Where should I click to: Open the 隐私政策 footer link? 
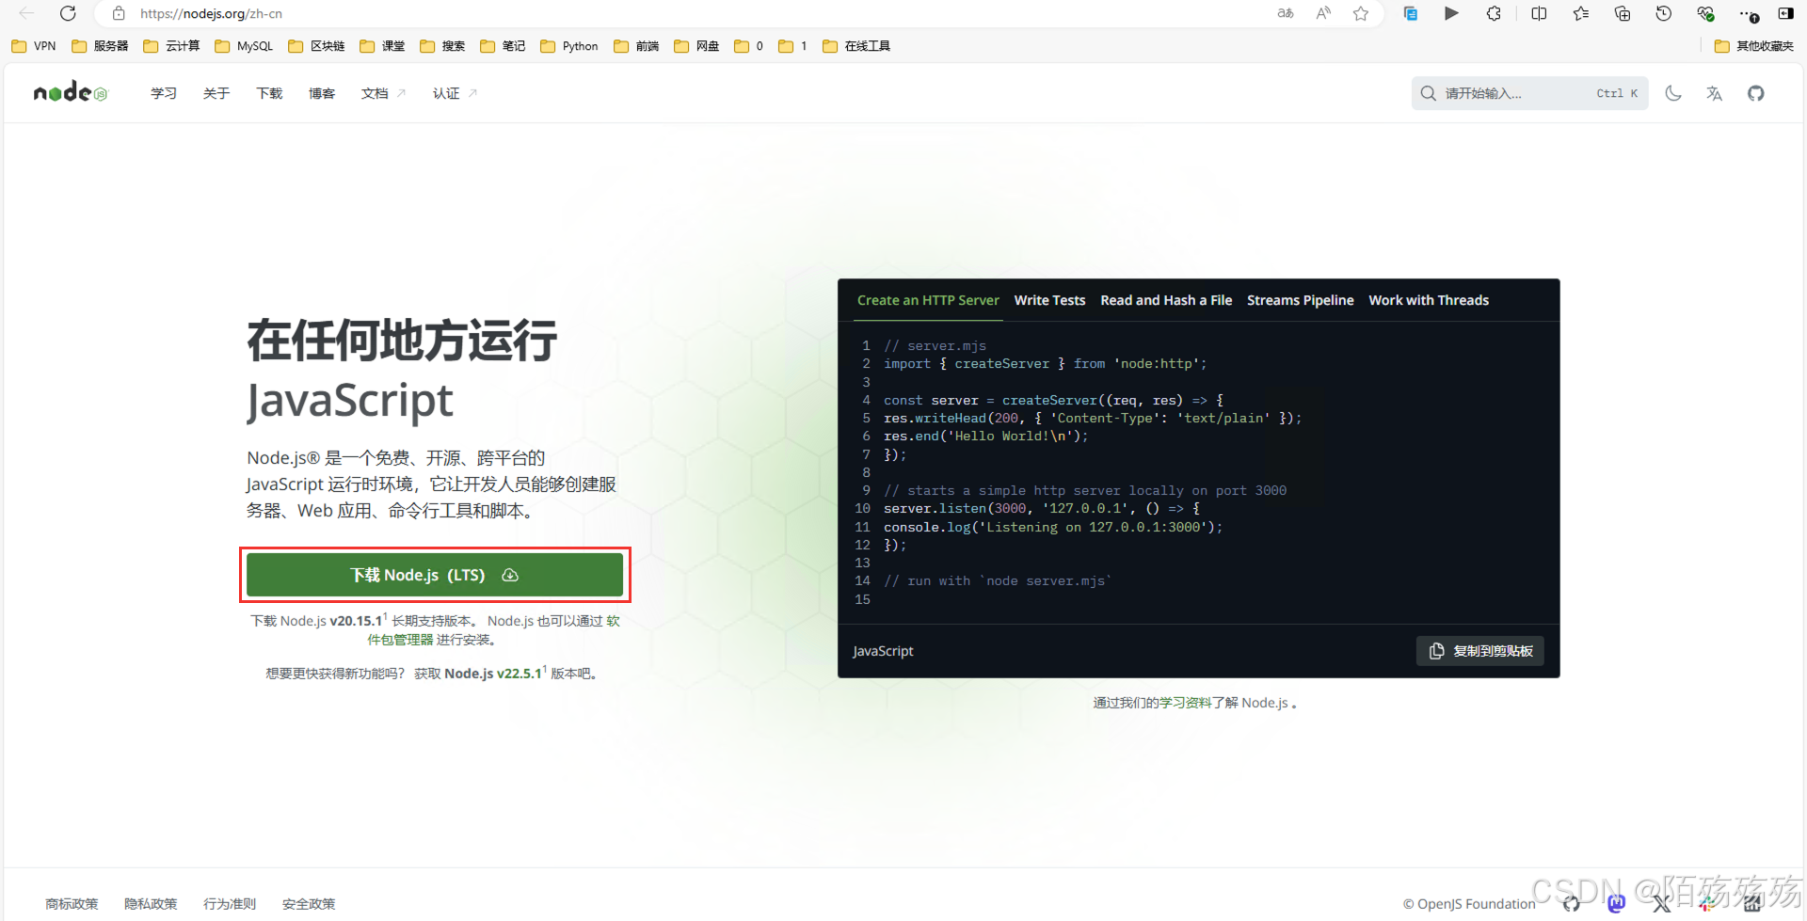tap(151, 904)
